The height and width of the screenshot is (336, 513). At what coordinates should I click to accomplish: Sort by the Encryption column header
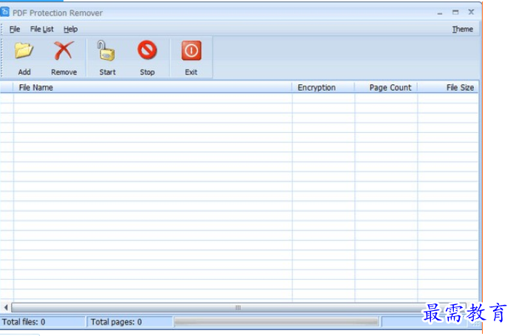click(x=323, y=88)
